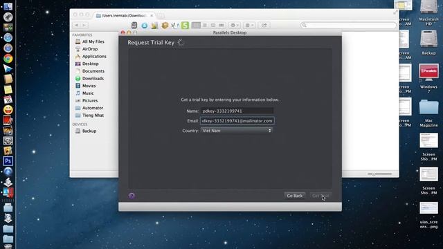Viewport: 443px width, 249px height.
Task: Click the Go Back button
Action: [x=294, y=196]
